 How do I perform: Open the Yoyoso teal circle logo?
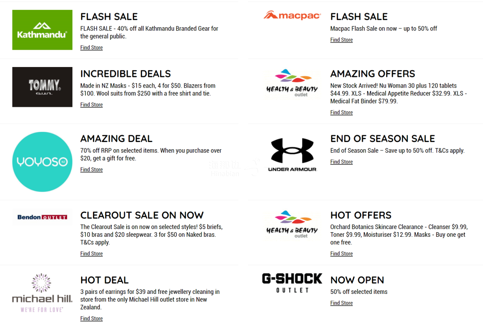42,162
